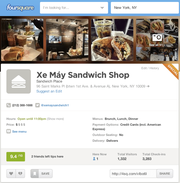Dislike venue with the broken heart button
This screenshot has width=180, height=183.
pyautogui.click(x=20, y=174)
